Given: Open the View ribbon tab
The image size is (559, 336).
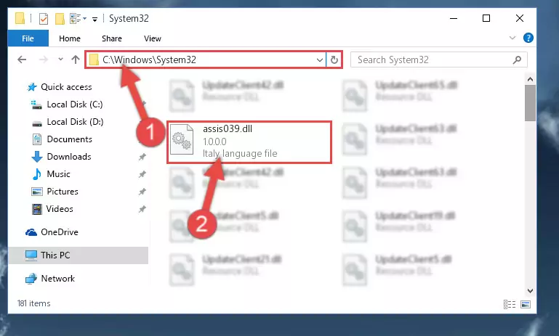Looking at the screenshot, I should click(x=152, y=38).
